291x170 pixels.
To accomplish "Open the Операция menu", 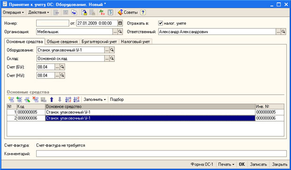I will [x=13, y=13].
